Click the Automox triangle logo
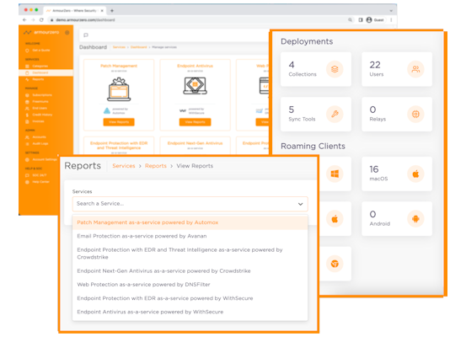Image resolution: width=466 pixels, height=337 pixels. click(x=107, y=111)
